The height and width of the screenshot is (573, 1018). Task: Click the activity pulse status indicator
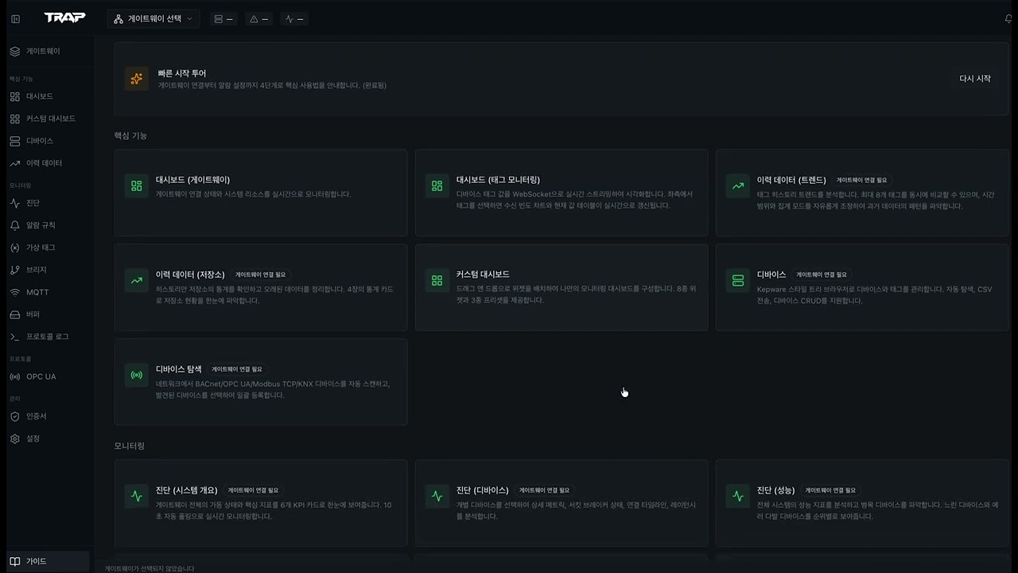coord(294,18)
